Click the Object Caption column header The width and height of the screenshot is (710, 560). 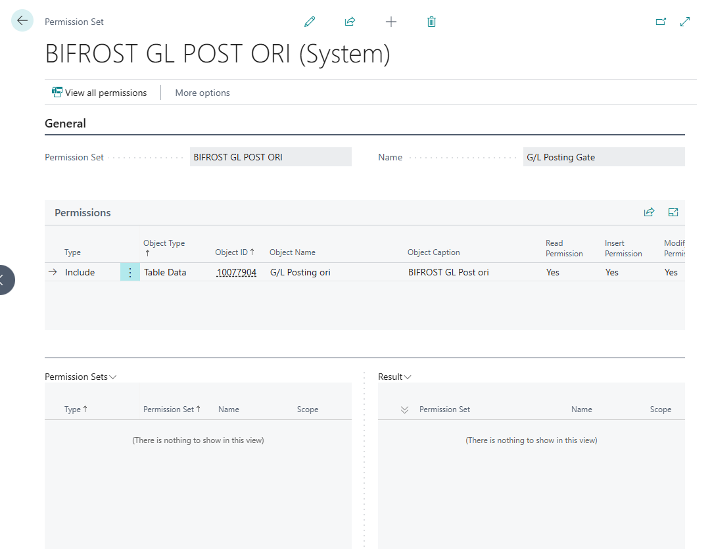pyautogui.click(x=433, y=252)
